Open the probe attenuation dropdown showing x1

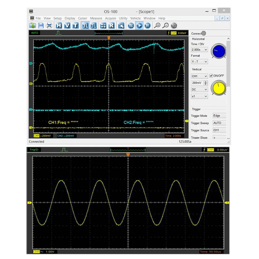199,96
